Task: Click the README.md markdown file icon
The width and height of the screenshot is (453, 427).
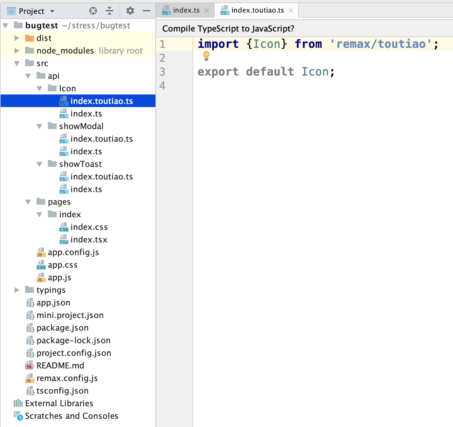Action: [30, 365]
